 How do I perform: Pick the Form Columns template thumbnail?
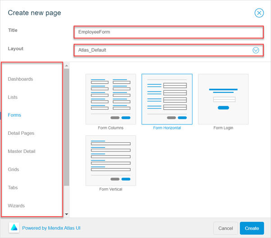click(110, 99)
